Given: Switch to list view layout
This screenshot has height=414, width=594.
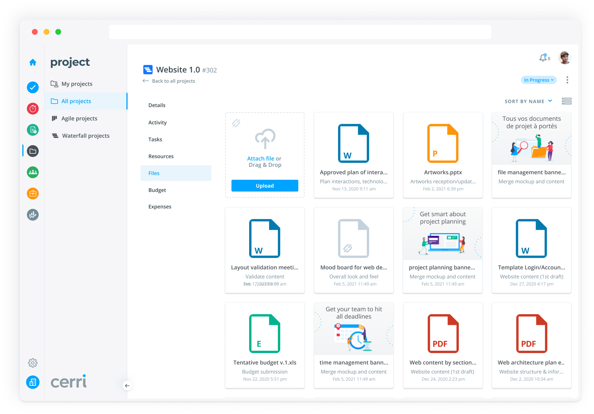Looking at the screenshot, I should pyautogui.click(x=566, y=101).
